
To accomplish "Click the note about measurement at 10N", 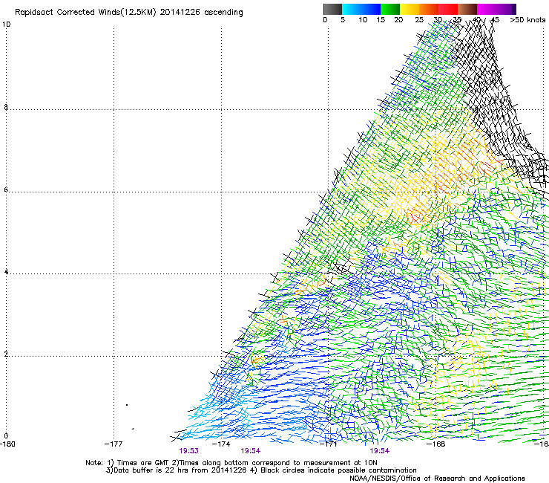I will [x=274, y=463].
